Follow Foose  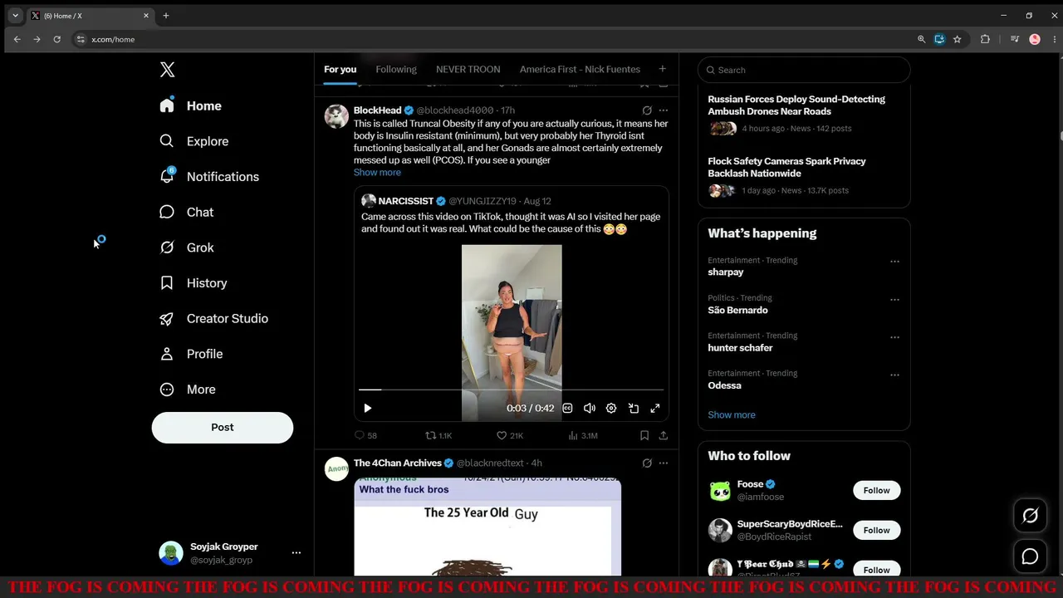[876, 490]
